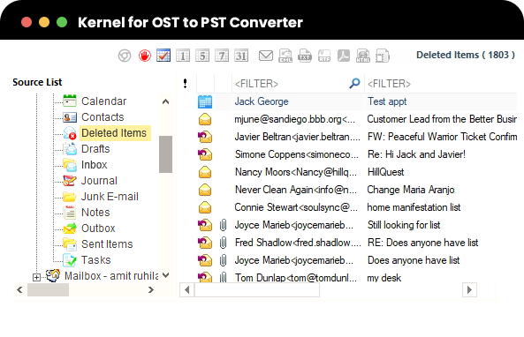Open the Drafts folder
The height and width of the screenshot is (337, 524).
coord(95,149)
